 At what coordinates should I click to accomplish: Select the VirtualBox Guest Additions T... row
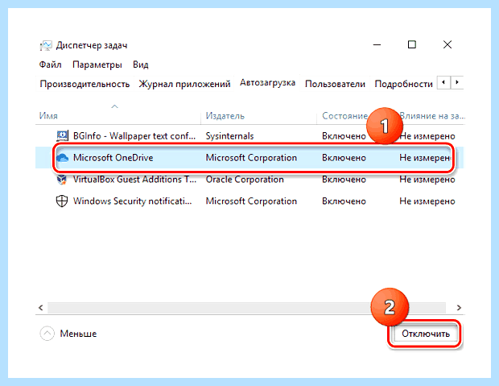[x=250, y=180]
